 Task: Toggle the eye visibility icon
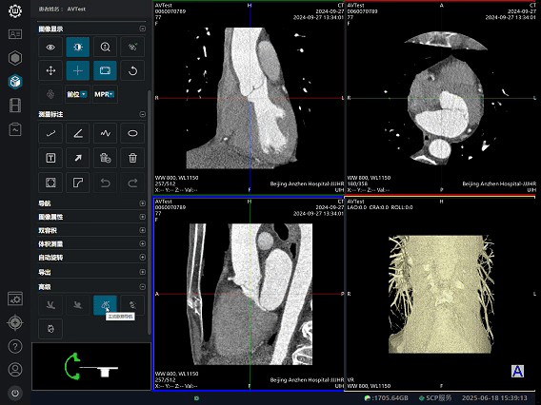point(50,47)
